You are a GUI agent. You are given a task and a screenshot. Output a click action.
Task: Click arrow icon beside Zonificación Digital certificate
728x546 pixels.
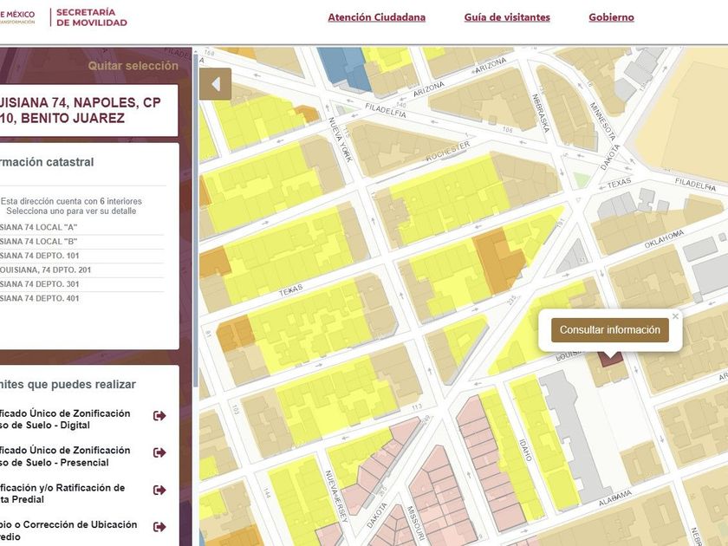click(159, 417)
